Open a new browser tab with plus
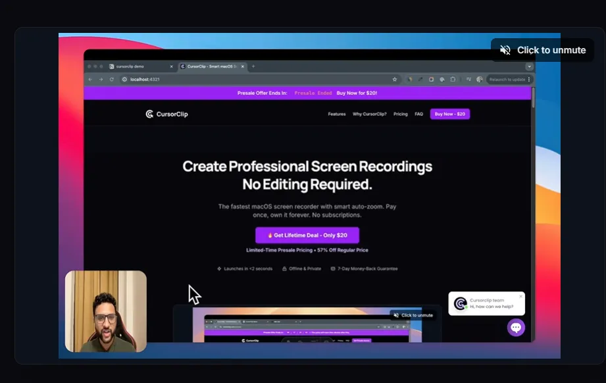Viewport: 606px width, 383px height. pos(253,66)
